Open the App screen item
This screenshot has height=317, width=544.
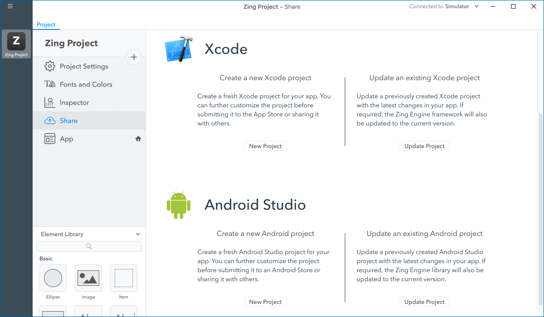[66, 139]
